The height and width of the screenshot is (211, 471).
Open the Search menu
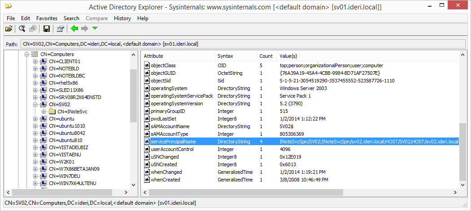(71, 18)
